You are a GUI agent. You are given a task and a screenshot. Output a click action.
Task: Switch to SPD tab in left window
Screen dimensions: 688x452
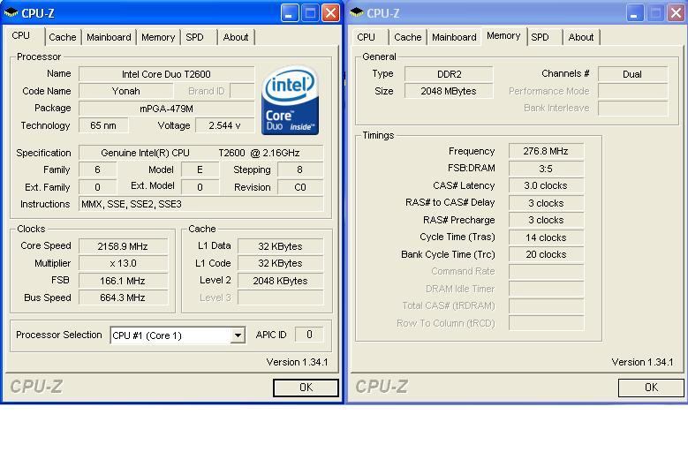point(194,37)
